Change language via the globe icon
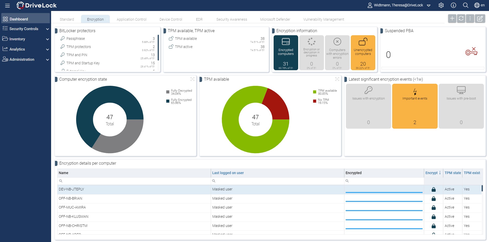This screenshot has width=489, height=242. click(477, 5)
